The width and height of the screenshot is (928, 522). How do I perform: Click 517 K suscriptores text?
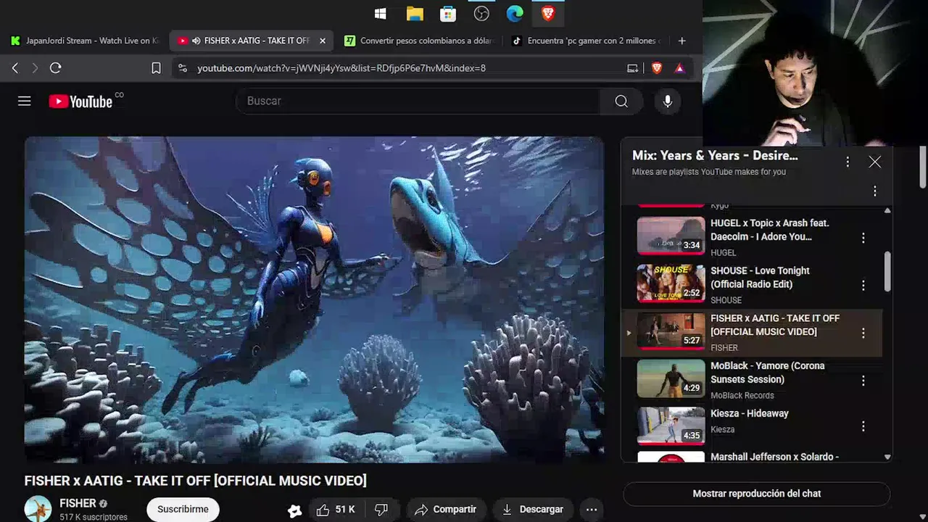tap(94, 517)
